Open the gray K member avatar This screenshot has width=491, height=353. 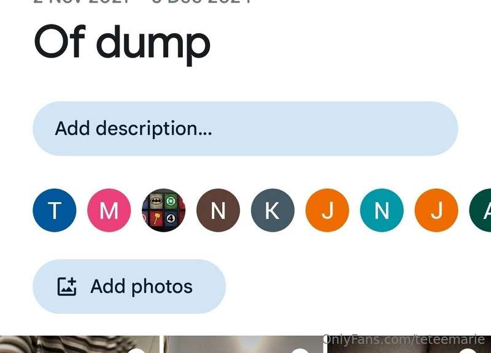coord(273,210)
